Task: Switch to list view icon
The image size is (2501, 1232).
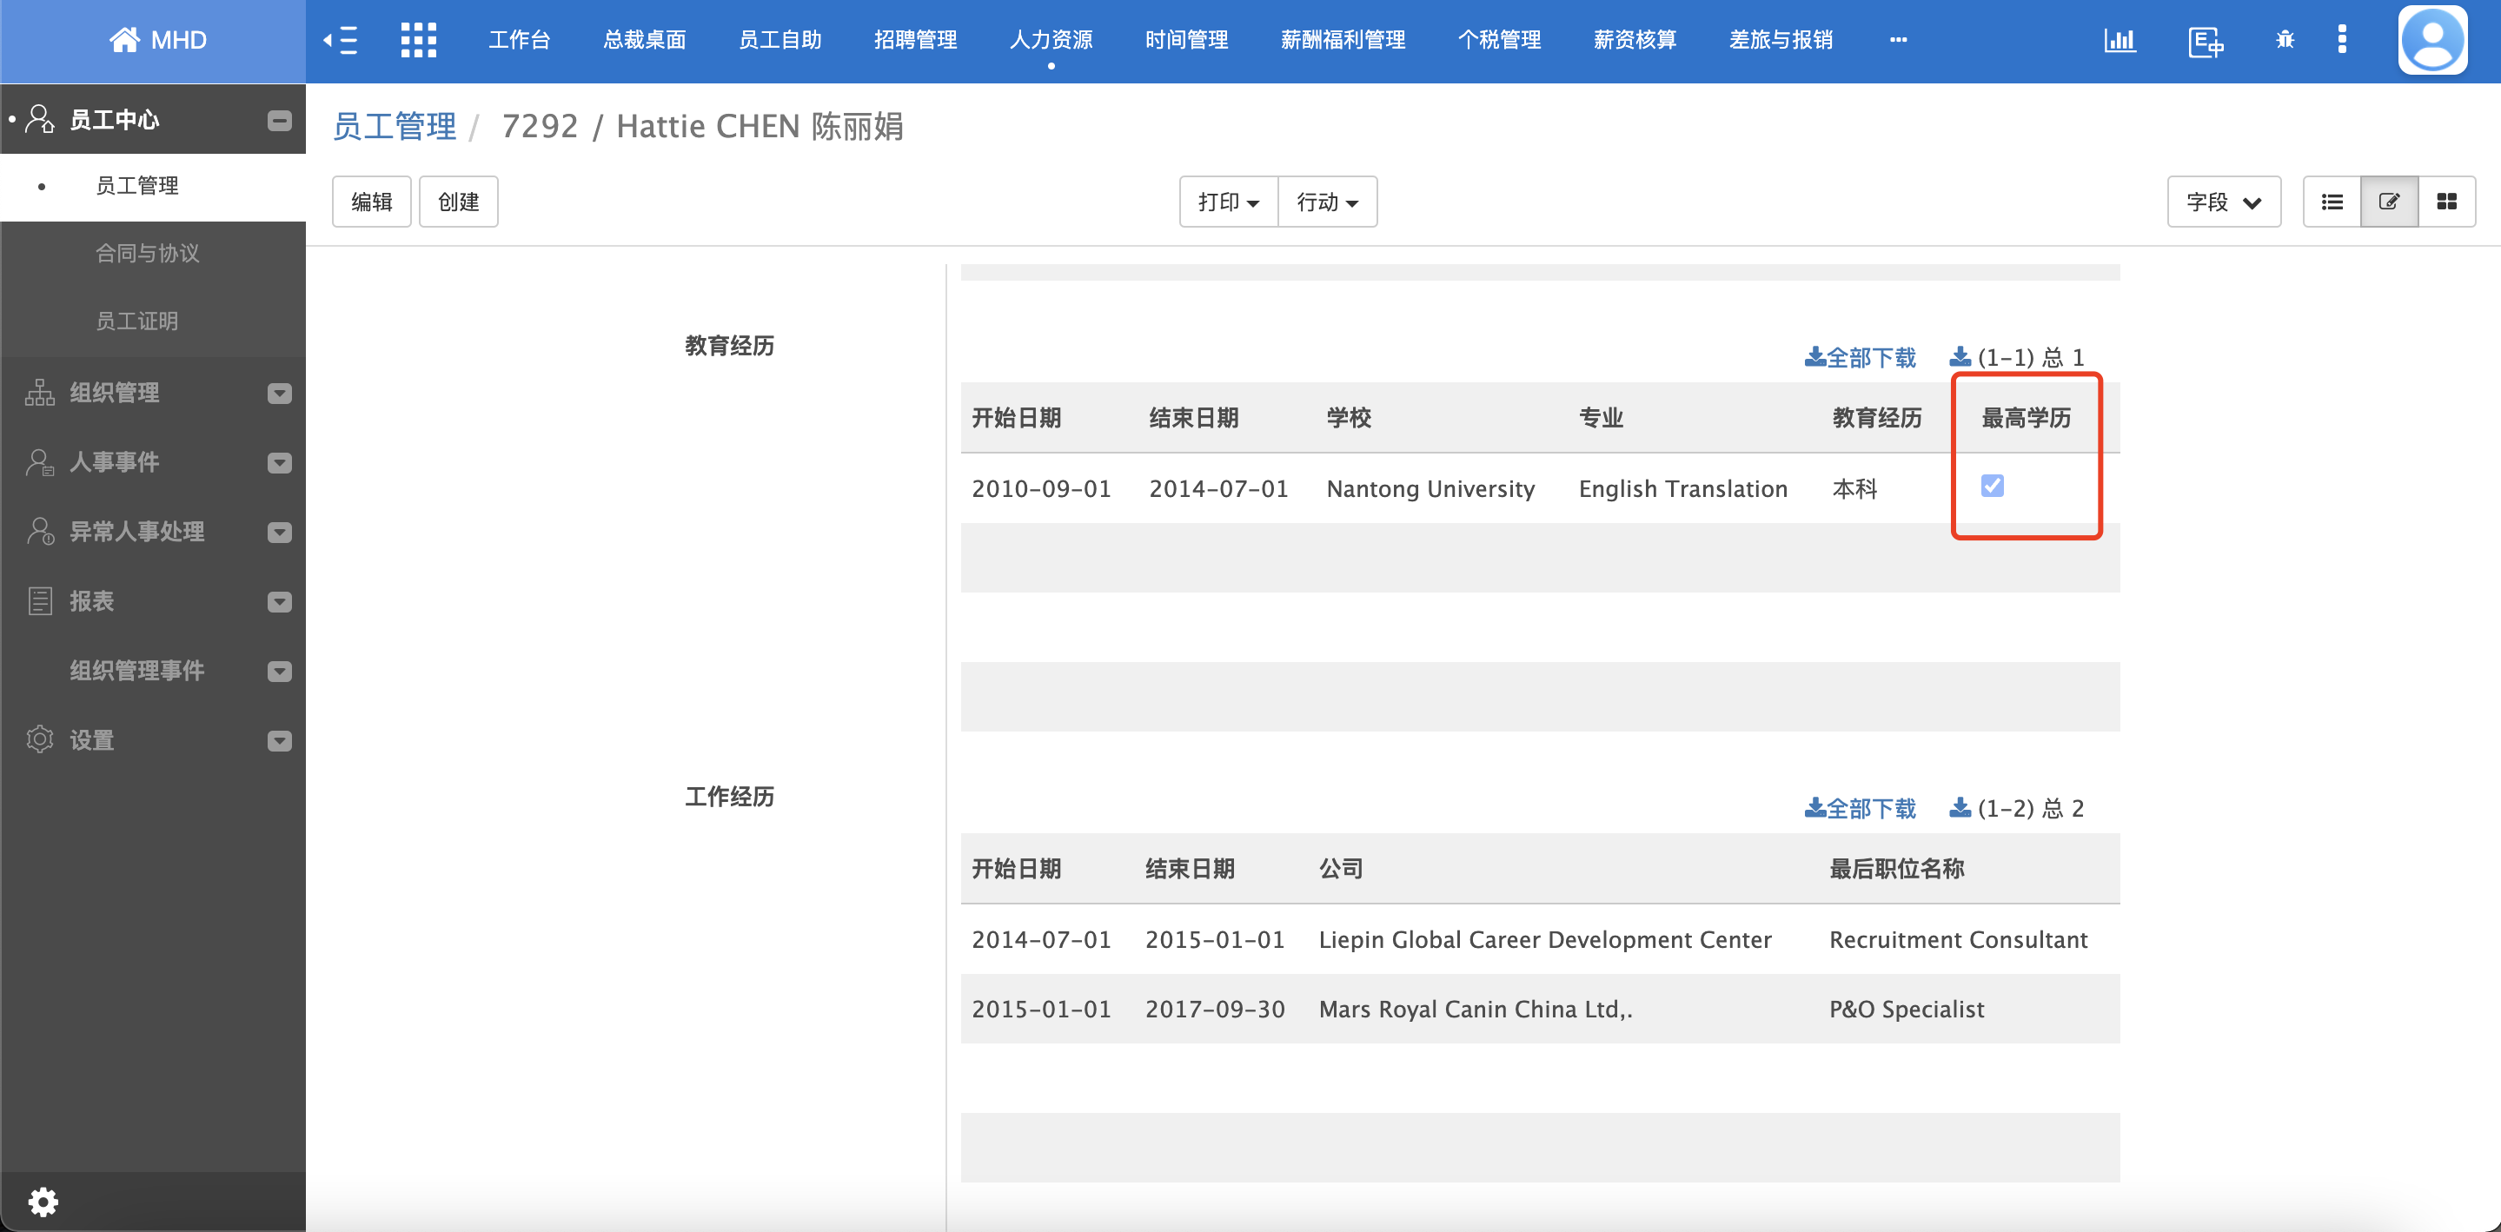Action: [x=2333, y=201]
